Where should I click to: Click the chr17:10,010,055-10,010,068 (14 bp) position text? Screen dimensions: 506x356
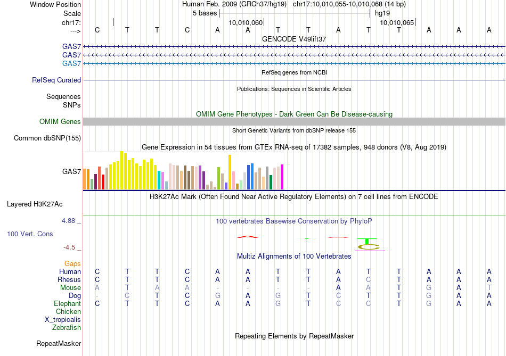click(349, 4)
